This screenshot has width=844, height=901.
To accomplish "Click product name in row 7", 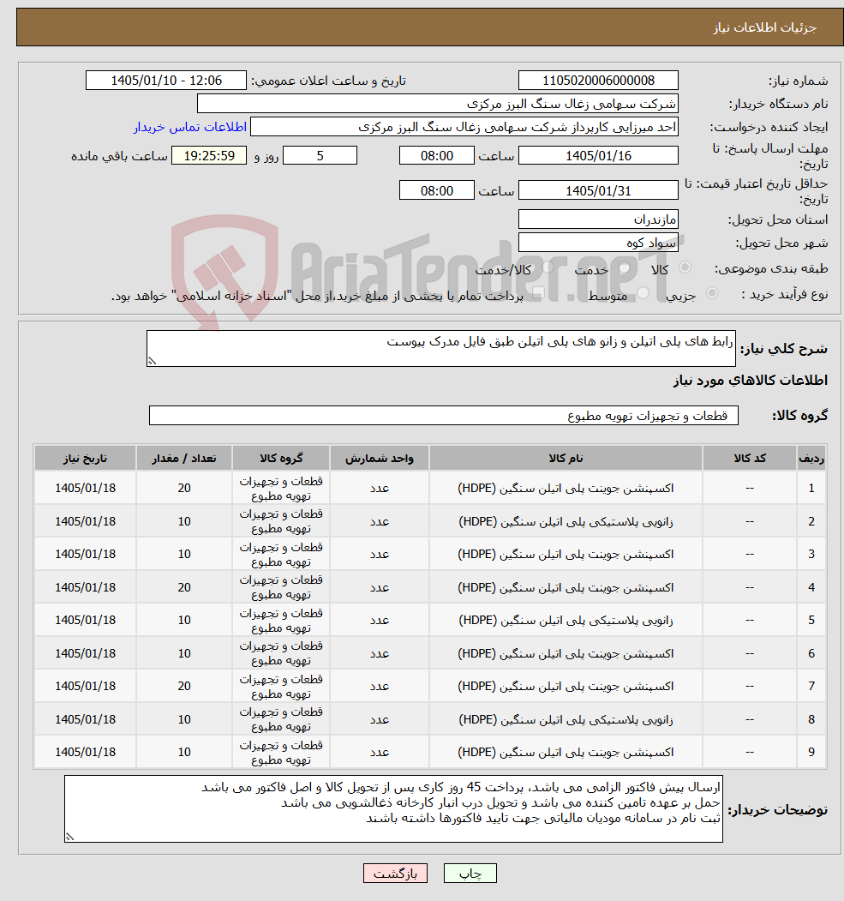I will coord(566,686).
